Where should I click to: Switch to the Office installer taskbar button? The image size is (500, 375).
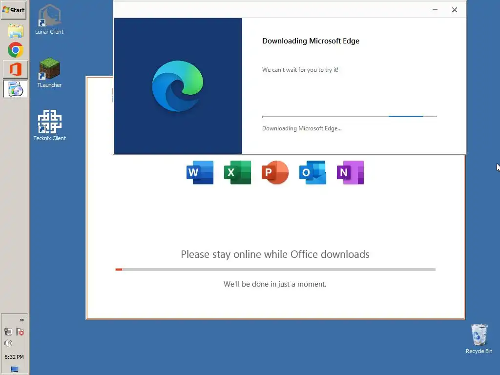(15, 69)
